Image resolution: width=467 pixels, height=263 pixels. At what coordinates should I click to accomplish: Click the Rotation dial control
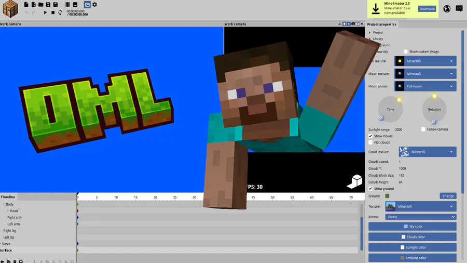pos(434,109)
